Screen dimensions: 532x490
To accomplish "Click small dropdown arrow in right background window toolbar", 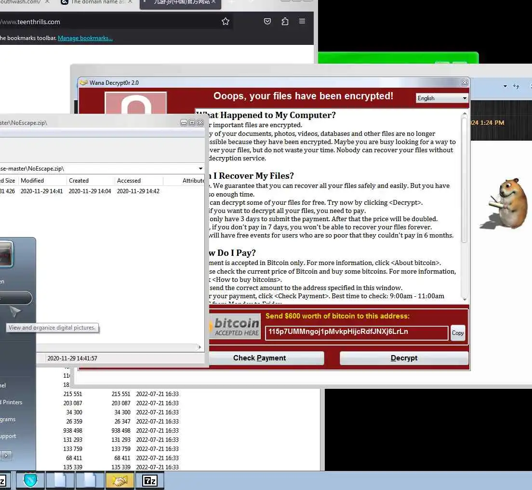I will click(x=505, y=86).
